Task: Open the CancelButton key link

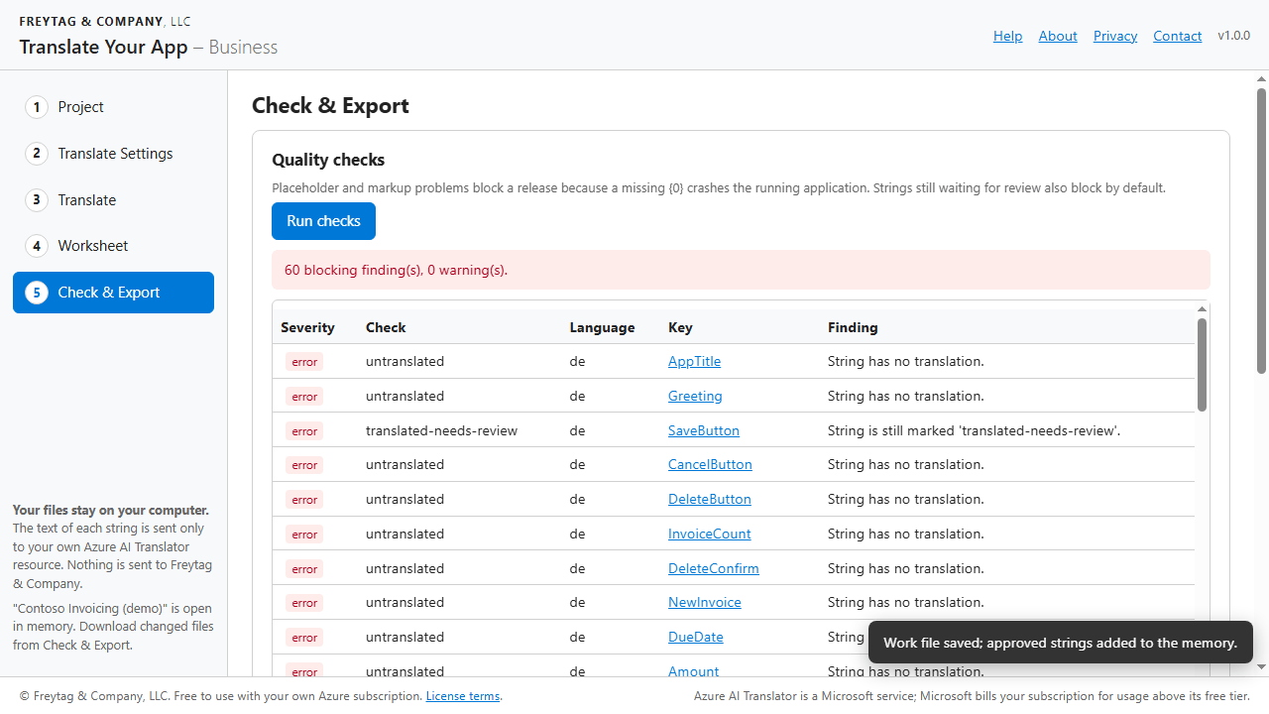Action: point(710,464)
